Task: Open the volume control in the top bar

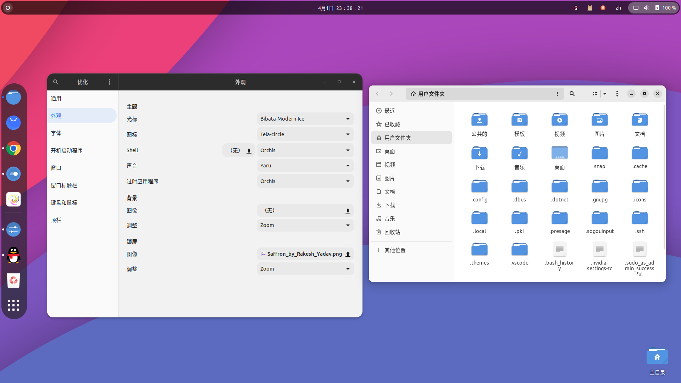Action: [646, 8]
